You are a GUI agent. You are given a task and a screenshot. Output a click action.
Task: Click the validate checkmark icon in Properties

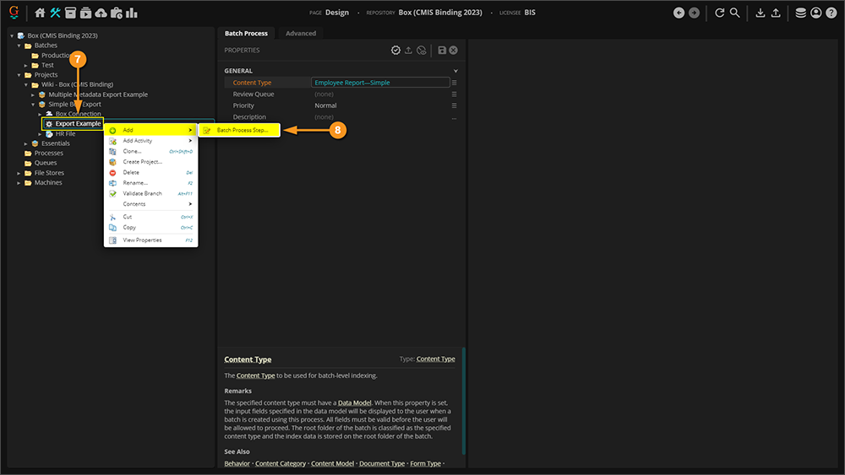(x=395, y=50)
